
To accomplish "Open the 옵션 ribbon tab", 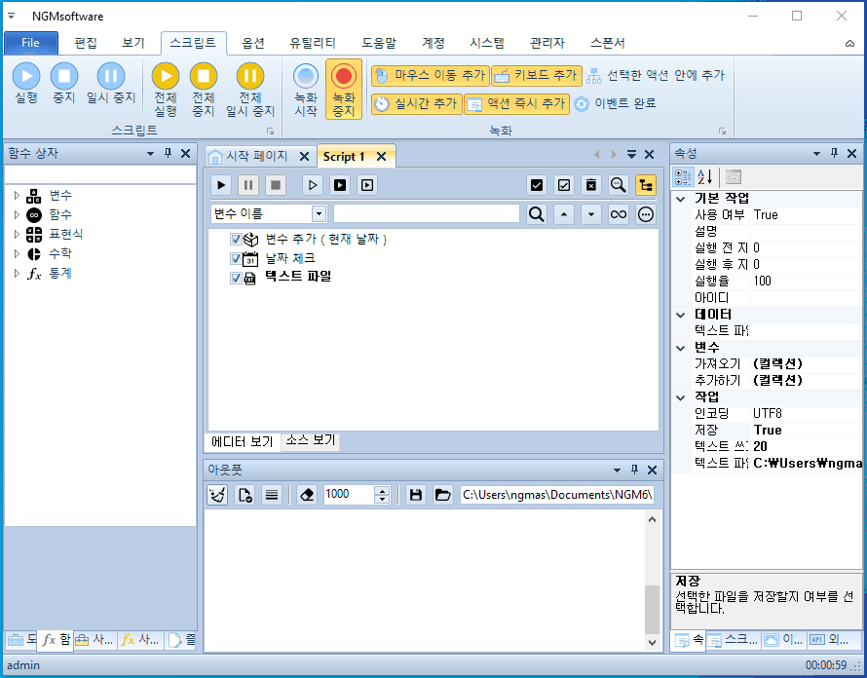I will [253, 43].
